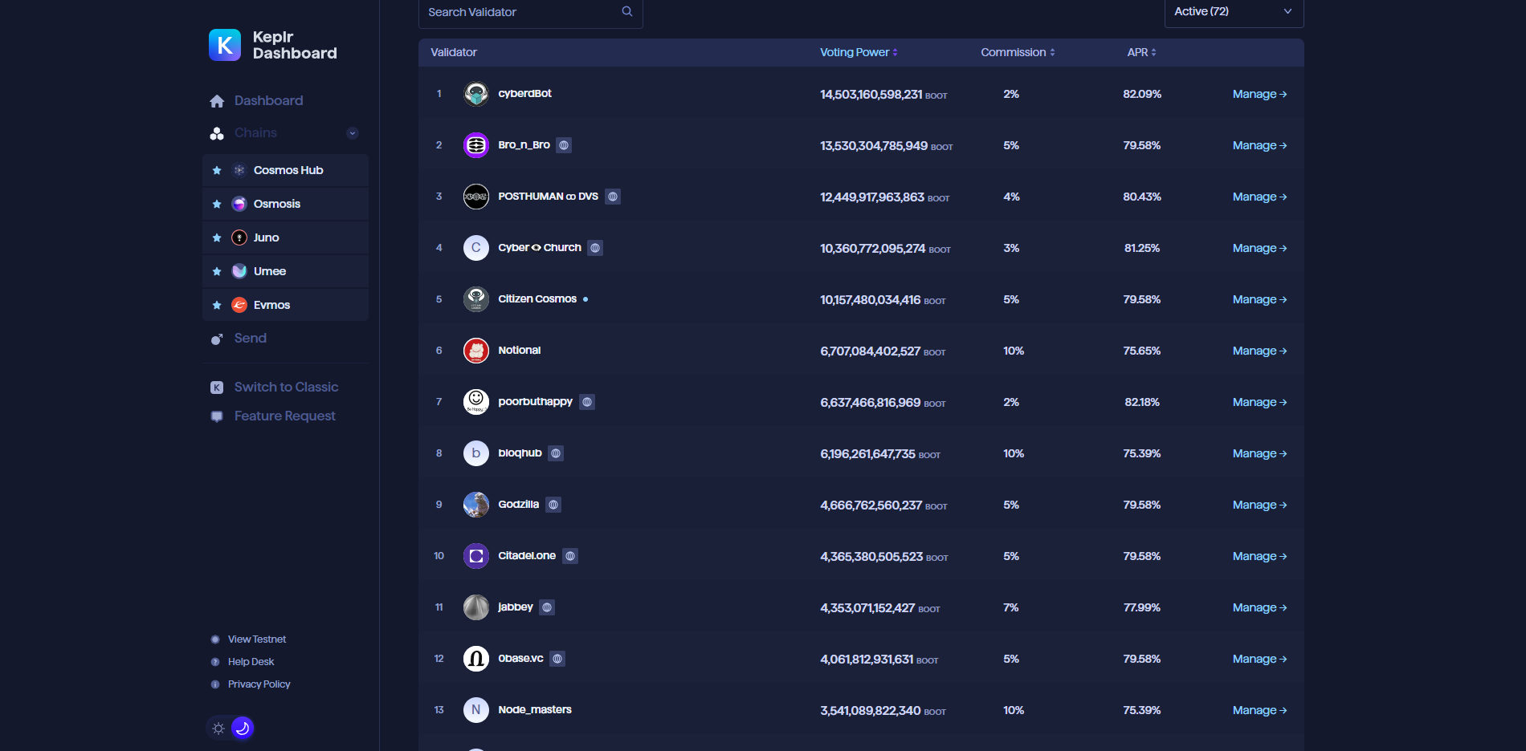
Task: Click the Feature Request chat icon
Action: click(217, 416)
